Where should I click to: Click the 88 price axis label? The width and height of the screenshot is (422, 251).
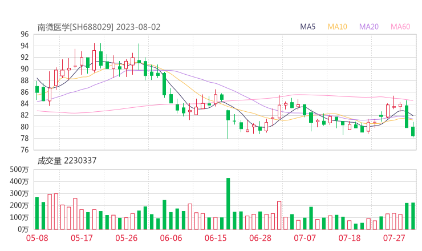tap(25, 80)
